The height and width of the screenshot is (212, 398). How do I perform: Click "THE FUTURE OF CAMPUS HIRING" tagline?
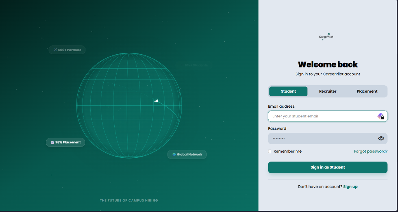pos(129,200)
